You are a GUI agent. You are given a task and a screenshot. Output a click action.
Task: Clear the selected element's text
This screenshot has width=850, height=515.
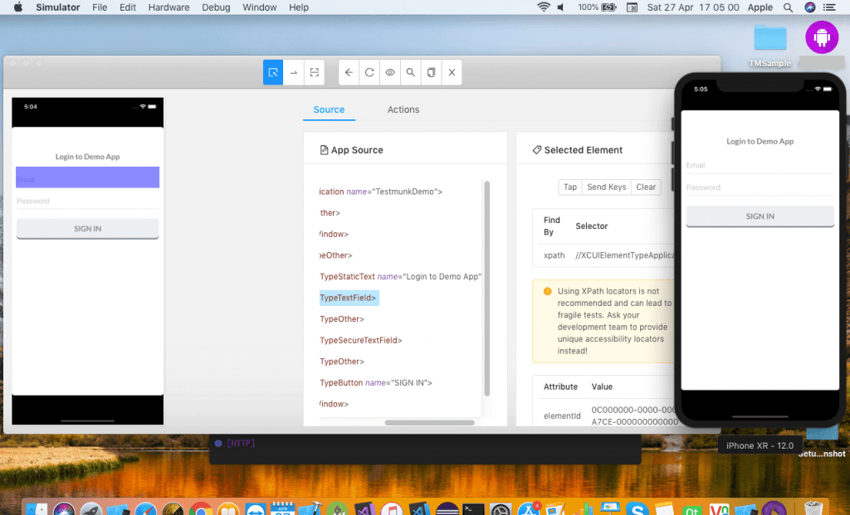point(646,187)
